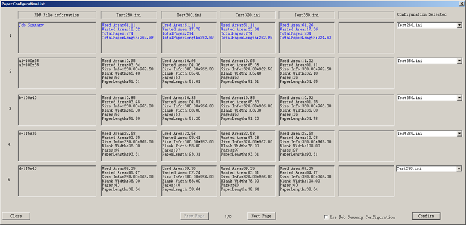Open row 3 configuration selection dropdown
The image size is (466, 225).
tap(459, 98)
